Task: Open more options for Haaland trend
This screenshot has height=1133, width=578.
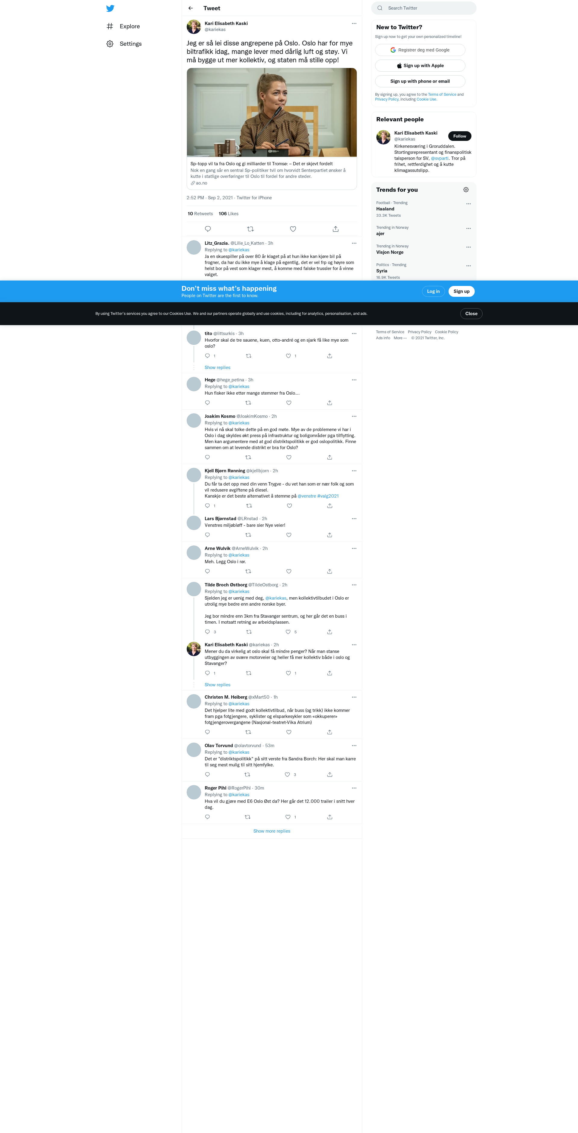Action: click(468, 204)
